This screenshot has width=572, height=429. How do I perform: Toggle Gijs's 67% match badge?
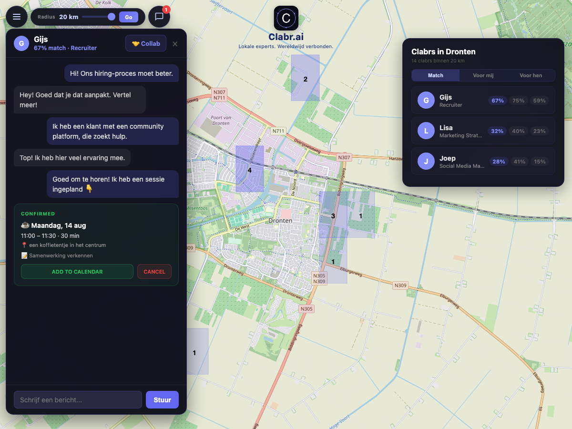[497, 101]
